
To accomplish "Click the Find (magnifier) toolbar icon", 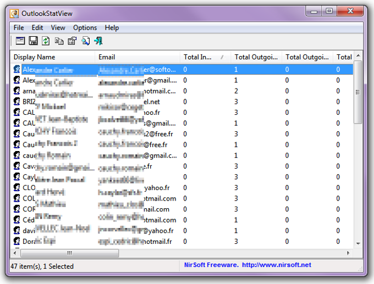I will 85,41.
